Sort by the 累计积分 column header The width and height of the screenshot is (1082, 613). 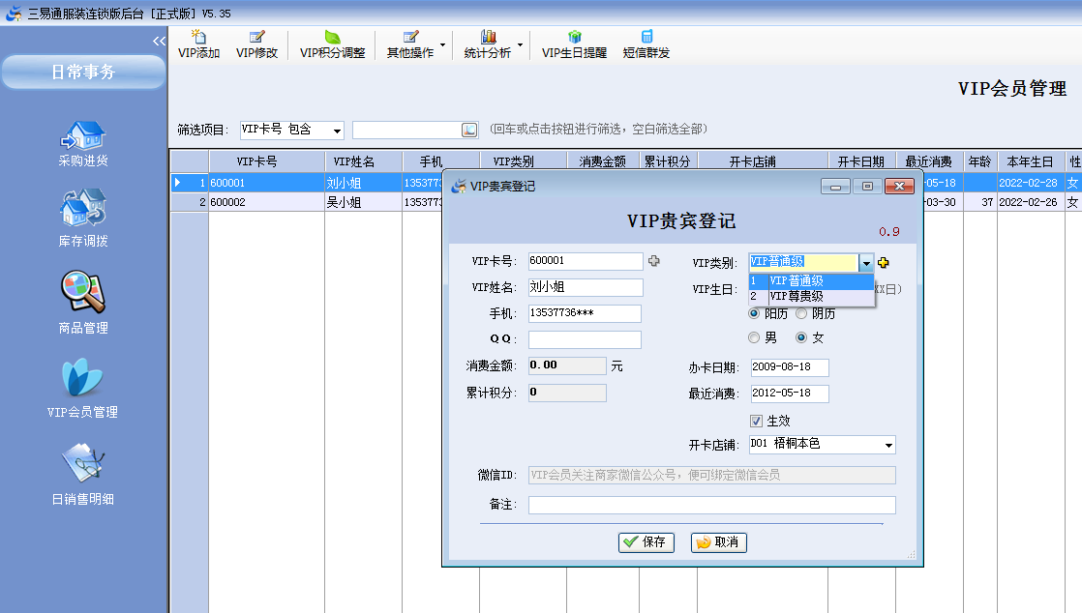[667, 161]
